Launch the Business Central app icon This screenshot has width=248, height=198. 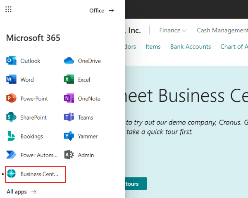[12, 174]
